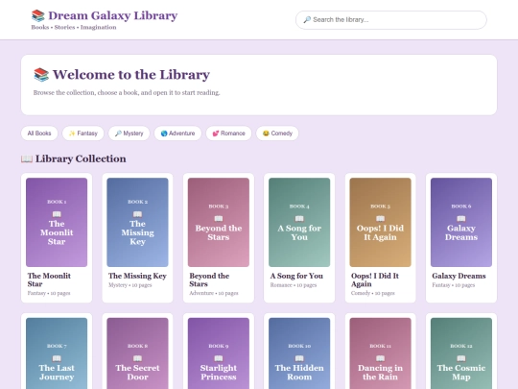Viewport: 518px width, 389px height.
Task: Select the All Books filter
Action: [x=39, y=134]
